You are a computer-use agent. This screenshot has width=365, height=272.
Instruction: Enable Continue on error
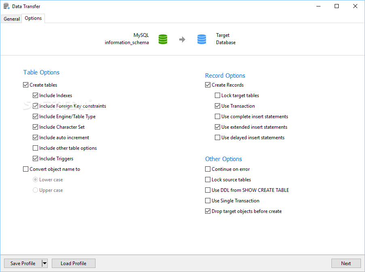tap(208, 169)
